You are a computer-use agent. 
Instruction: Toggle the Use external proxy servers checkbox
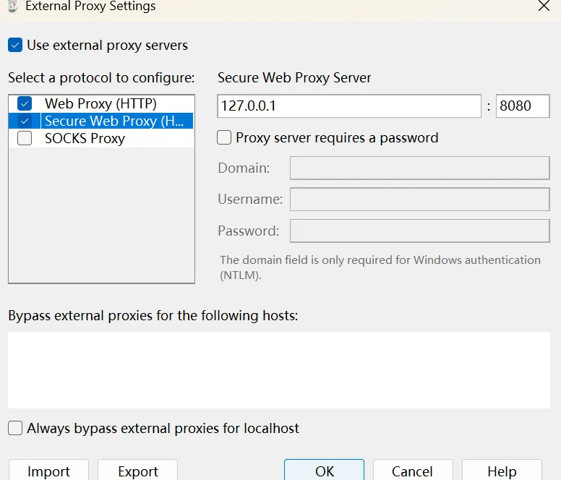click(15, 46)
